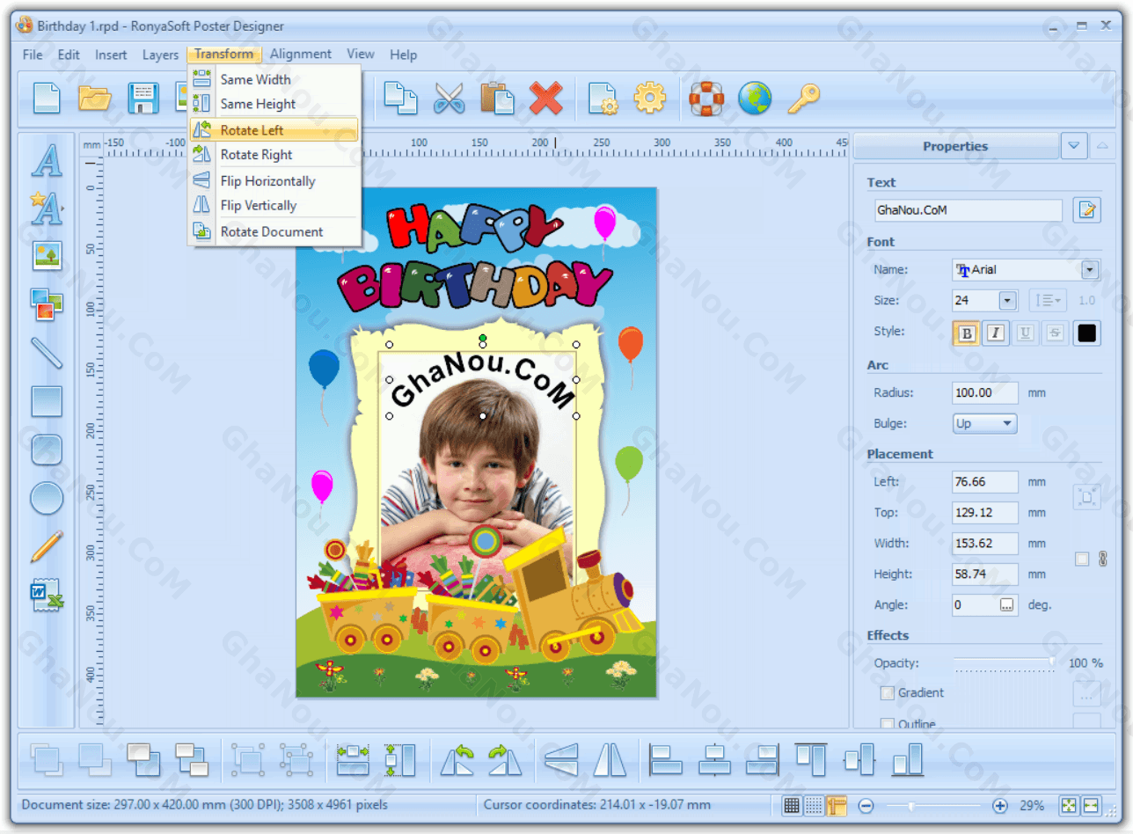Image resolution: width=1133 pixels, height=834 pixels.
Task: Save the poster with the floppy icon
Action: point(143,97)
